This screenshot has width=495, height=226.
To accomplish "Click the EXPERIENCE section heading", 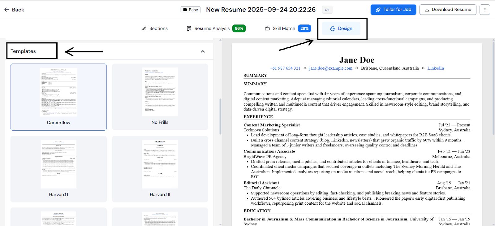I will tap(258, 117).
